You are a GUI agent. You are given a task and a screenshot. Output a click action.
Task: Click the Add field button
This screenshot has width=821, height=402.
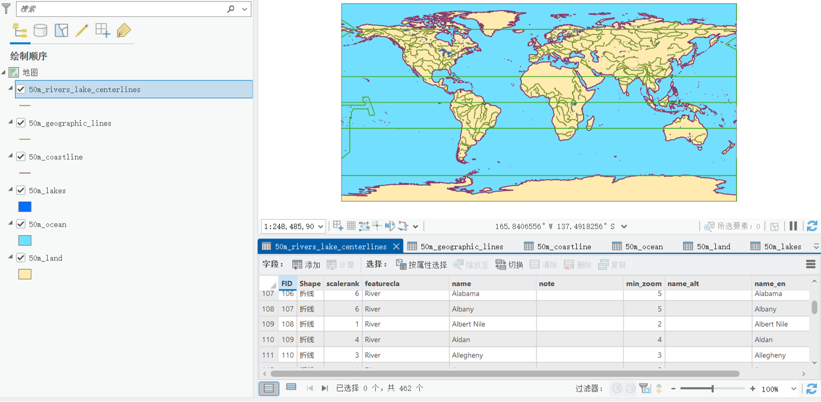point(306,265)
